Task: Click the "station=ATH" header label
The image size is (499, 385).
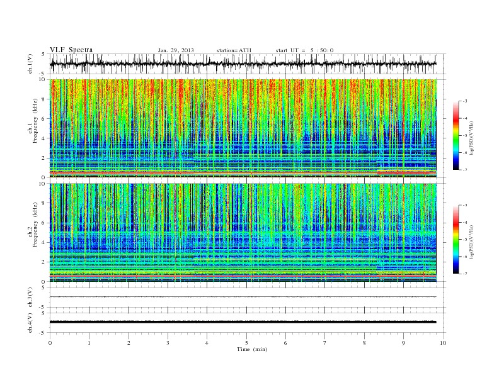Action: (234, 50)
